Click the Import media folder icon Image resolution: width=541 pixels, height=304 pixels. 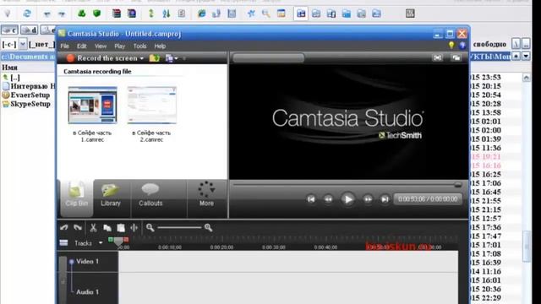click(x=154, y=58)
